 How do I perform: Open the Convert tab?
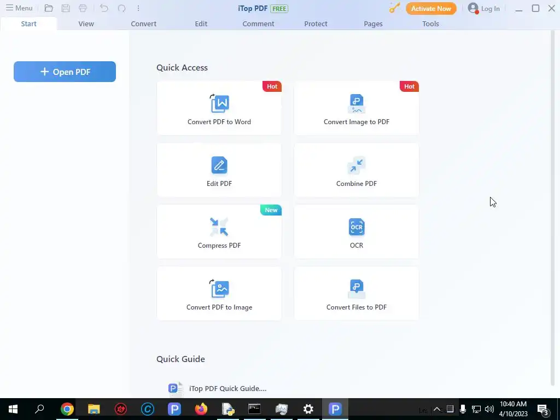[144, 24]
